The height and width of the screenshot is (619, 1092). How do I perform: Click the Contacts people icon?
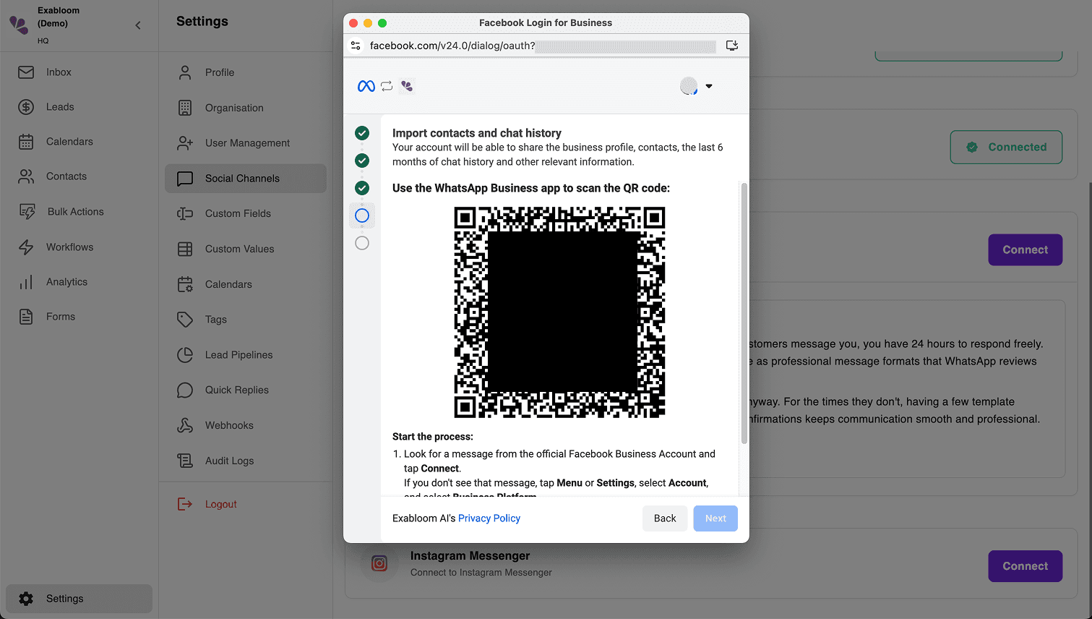(x=26, y=176)
